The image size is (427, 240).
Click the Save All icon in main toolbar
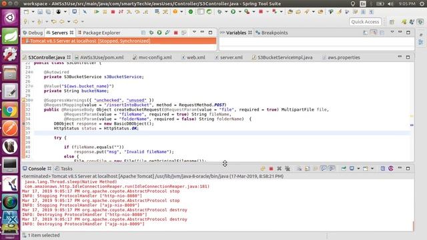point(48,12)
